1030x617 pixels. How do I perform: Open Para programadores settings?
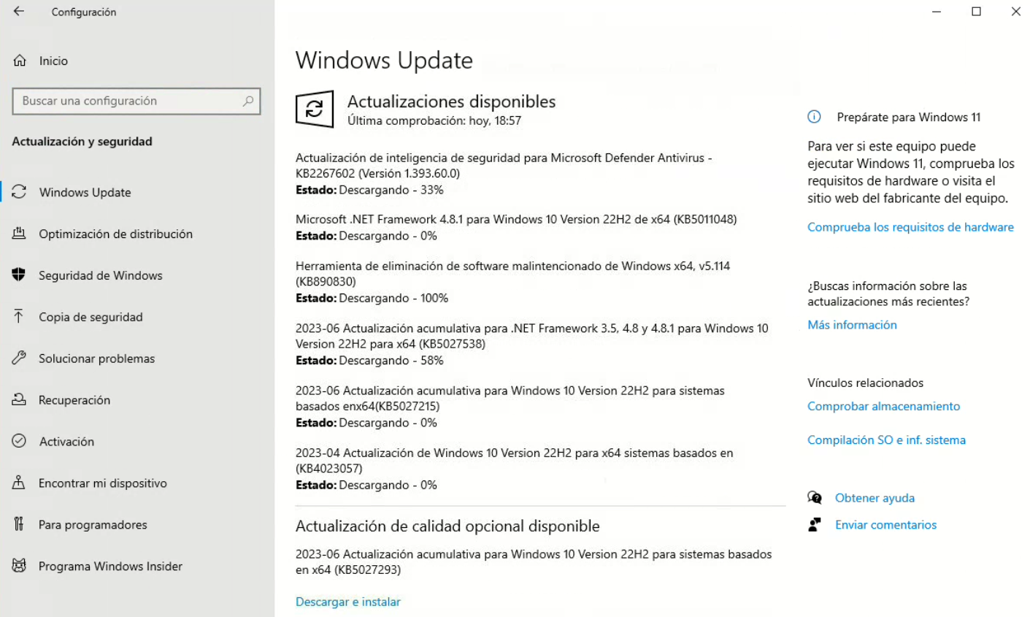(x=93, y=524)
